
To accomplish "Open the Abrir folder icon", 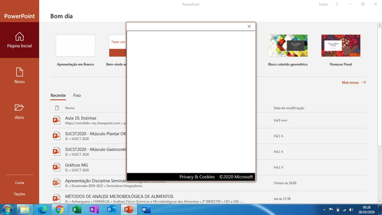I will point(19,107).
